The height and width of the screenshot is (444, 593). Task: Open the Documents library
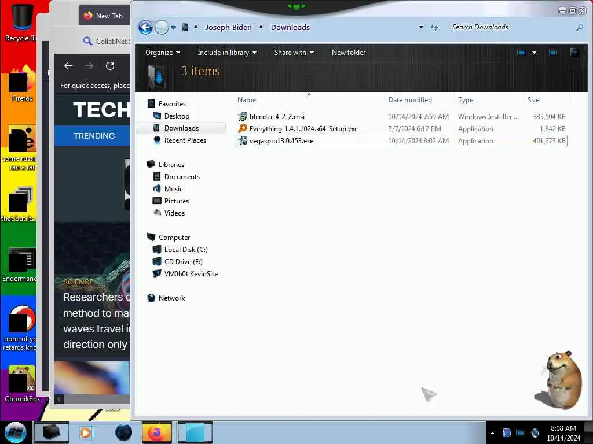coord(182,177)
